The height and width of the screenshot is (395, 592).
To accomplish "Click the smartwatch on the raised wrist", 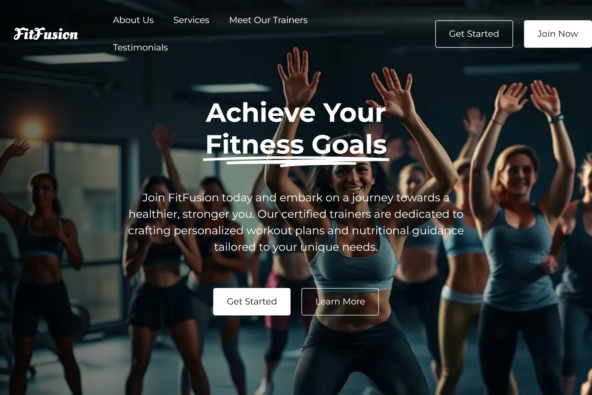I will tap(556, 119).
